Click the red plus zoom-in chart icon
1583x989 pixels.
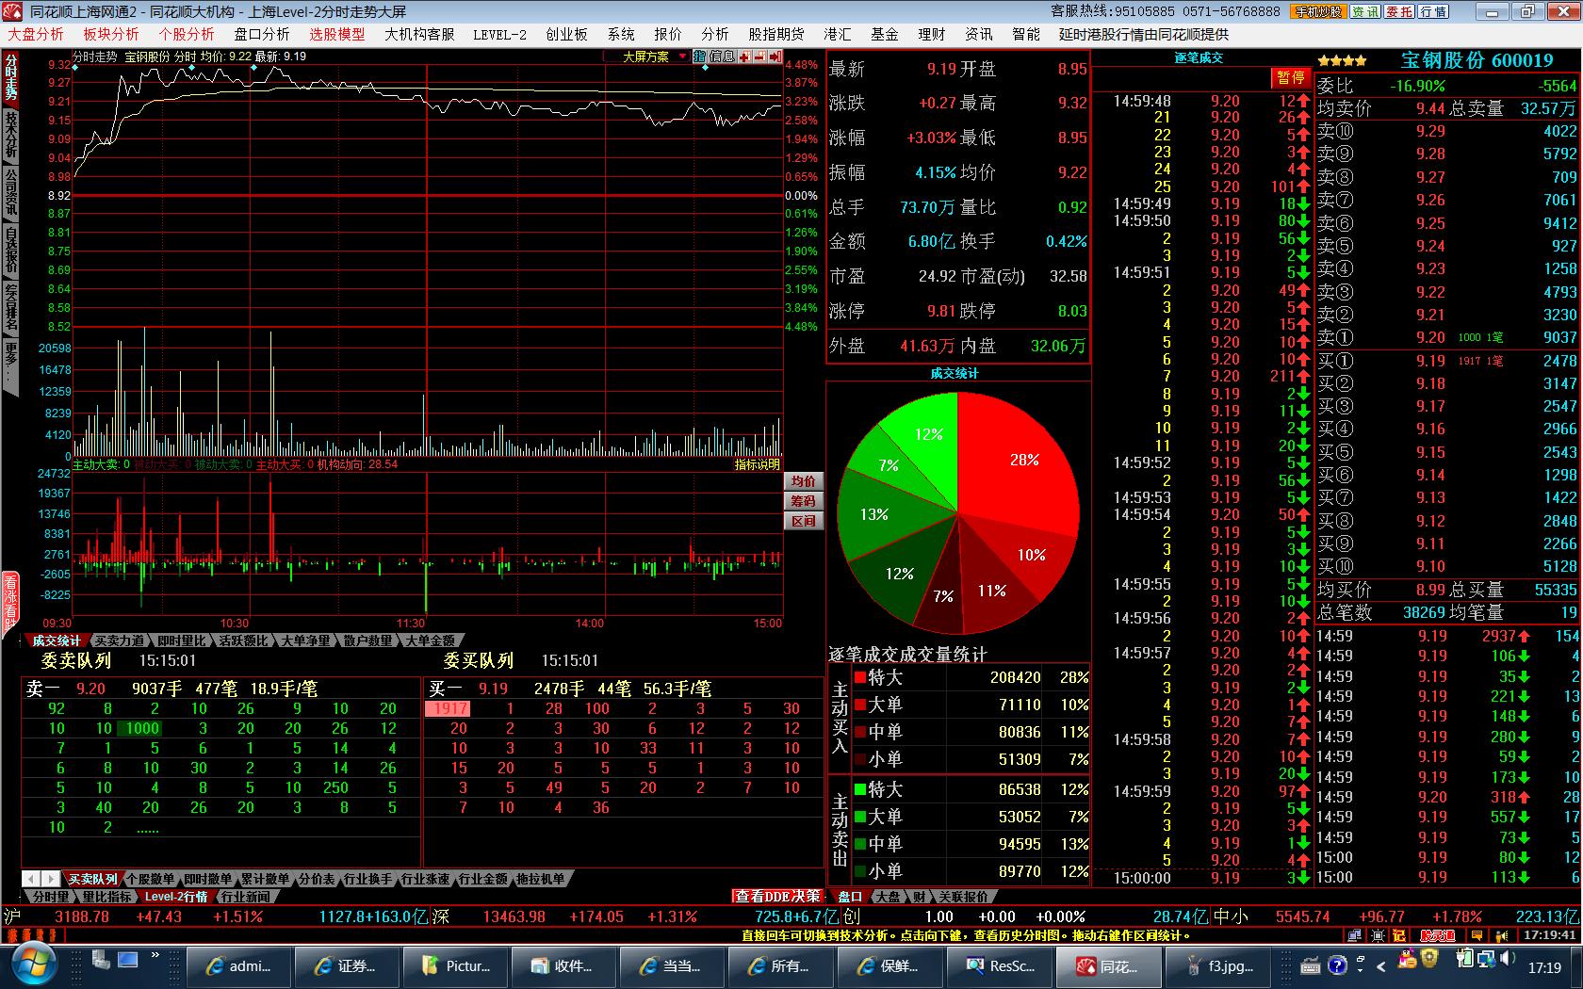click(x=744, y=57)
